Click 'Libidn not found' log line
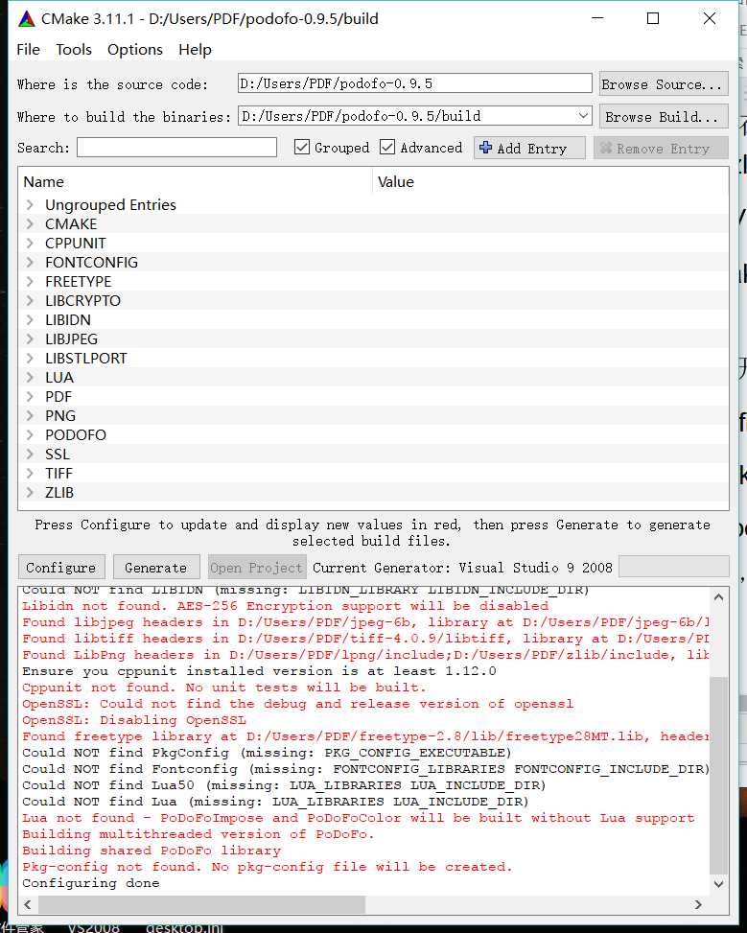747x933 pixels. pyautogui.click(x=285, y=606)
